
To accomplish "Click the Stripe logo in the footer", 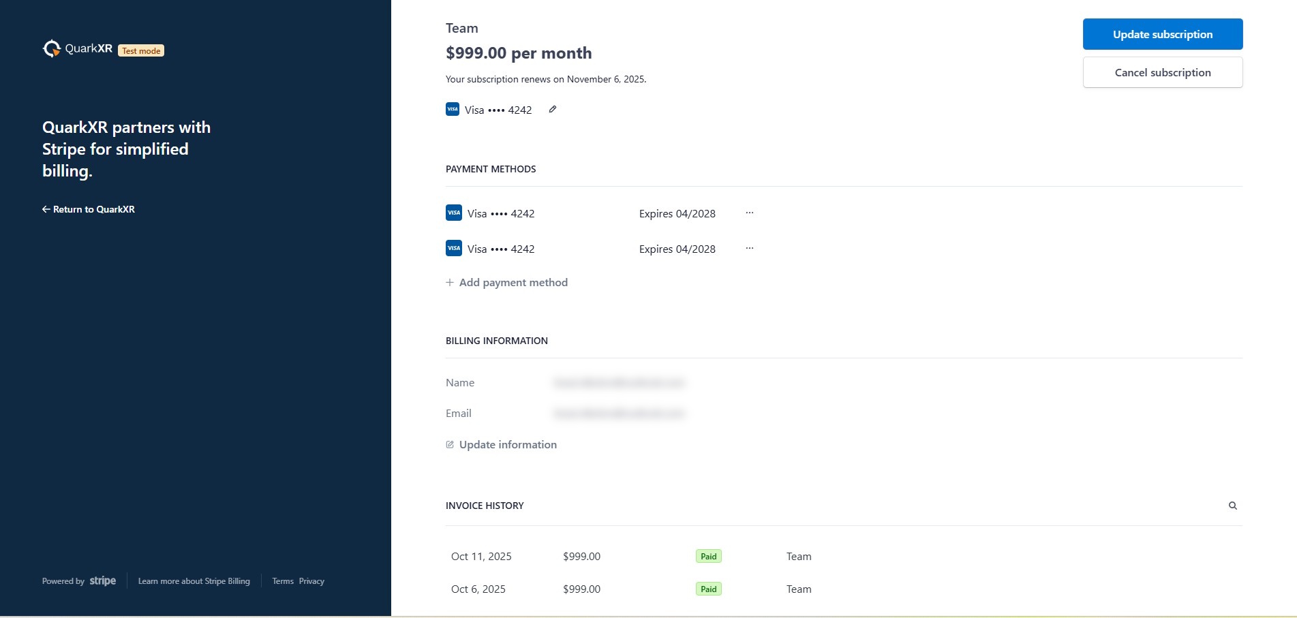I will click(x=103, y=581).
